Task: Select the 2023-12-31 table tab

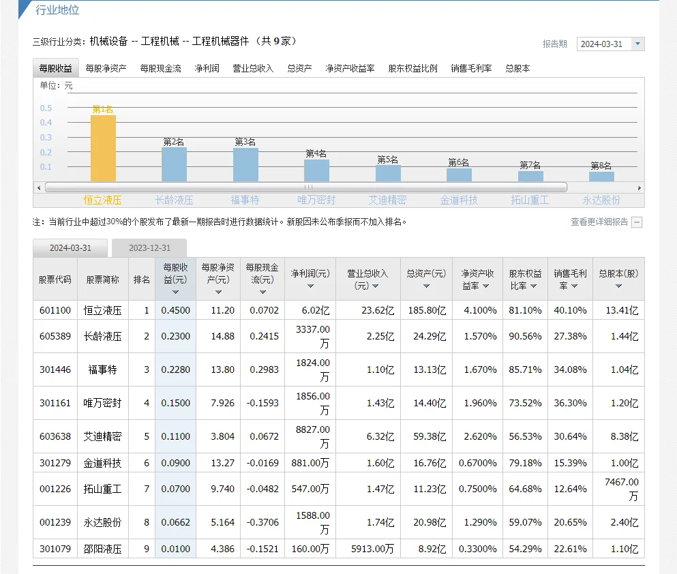Action: (149, 247)
